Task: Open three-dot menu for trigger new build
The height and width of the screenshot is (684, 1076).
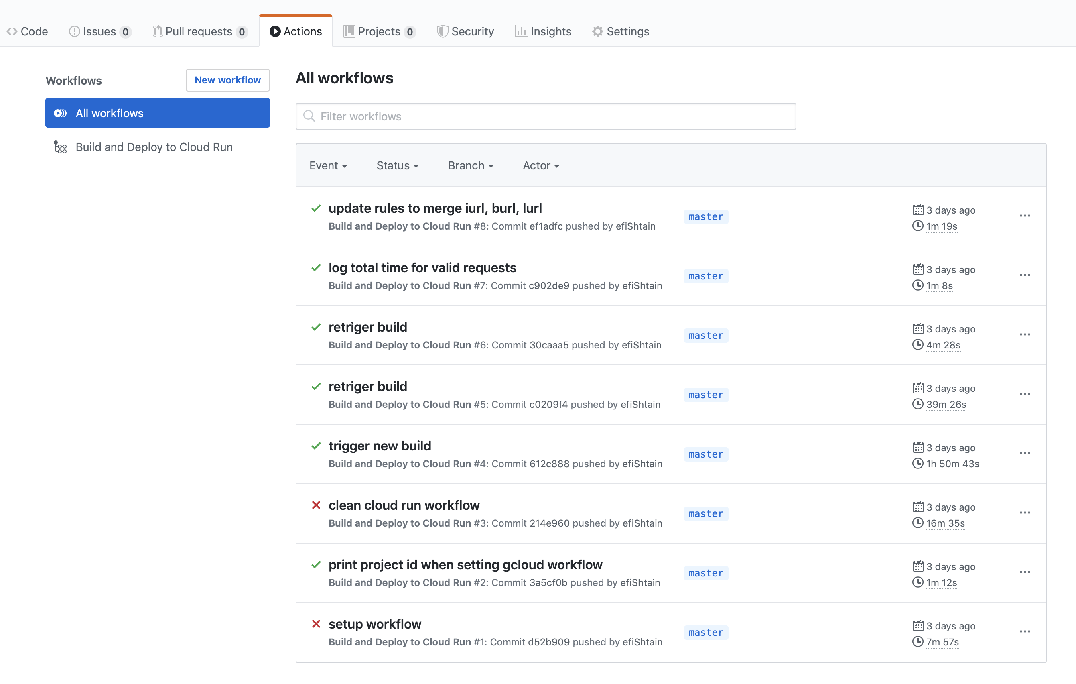Action: (1025, 453)
